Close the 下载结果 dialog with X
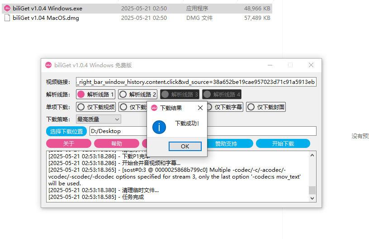Screen dimensions: 369x239 pos(200,108)
